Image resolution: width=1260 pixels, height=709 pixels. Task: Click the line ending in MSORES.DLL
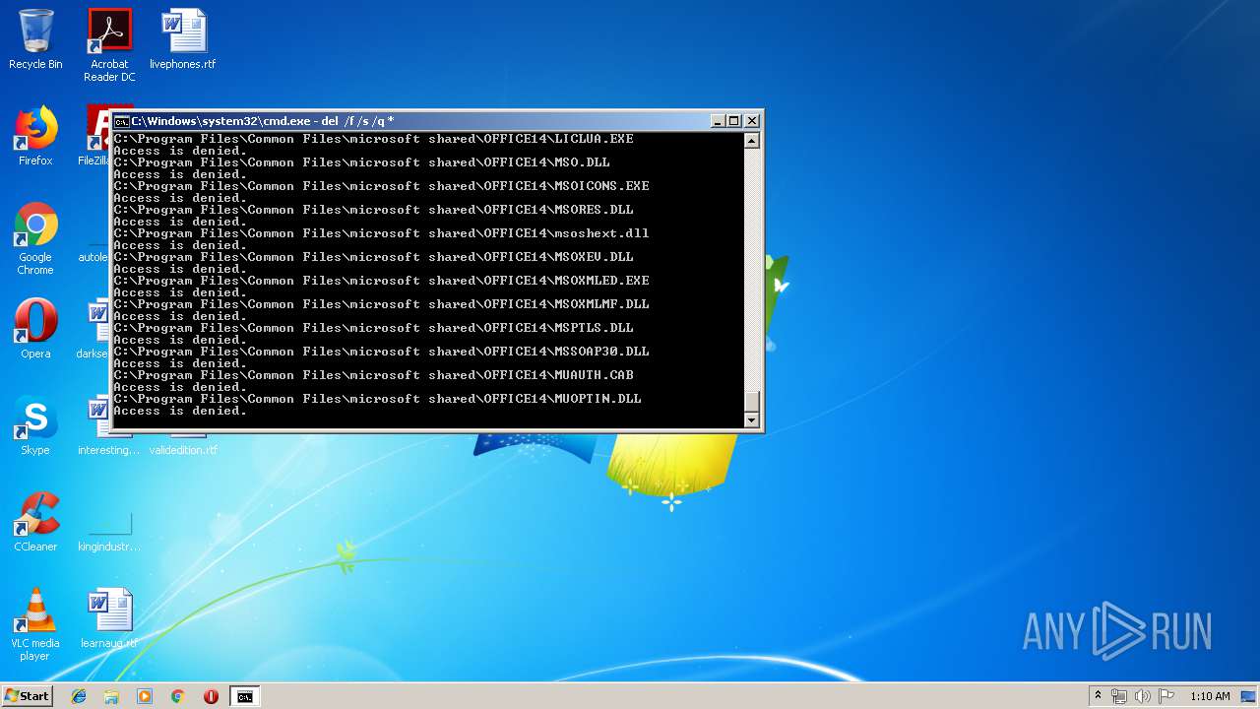(374, 210)
